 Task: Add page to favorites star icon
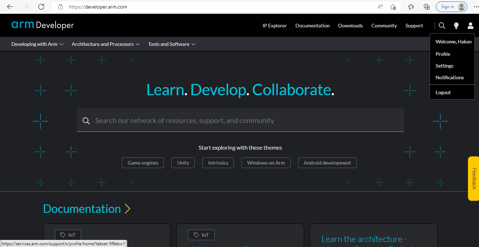[x=393, y=7]
